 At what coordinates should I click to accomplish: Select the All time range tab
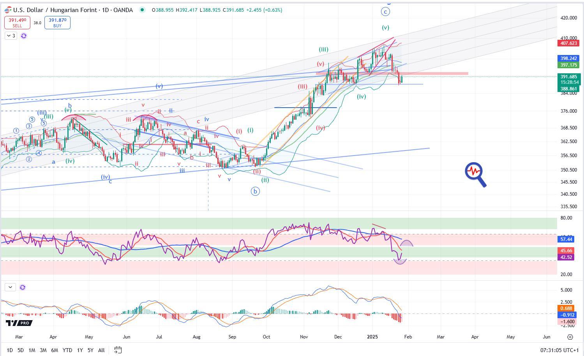(x=101, y=350)
